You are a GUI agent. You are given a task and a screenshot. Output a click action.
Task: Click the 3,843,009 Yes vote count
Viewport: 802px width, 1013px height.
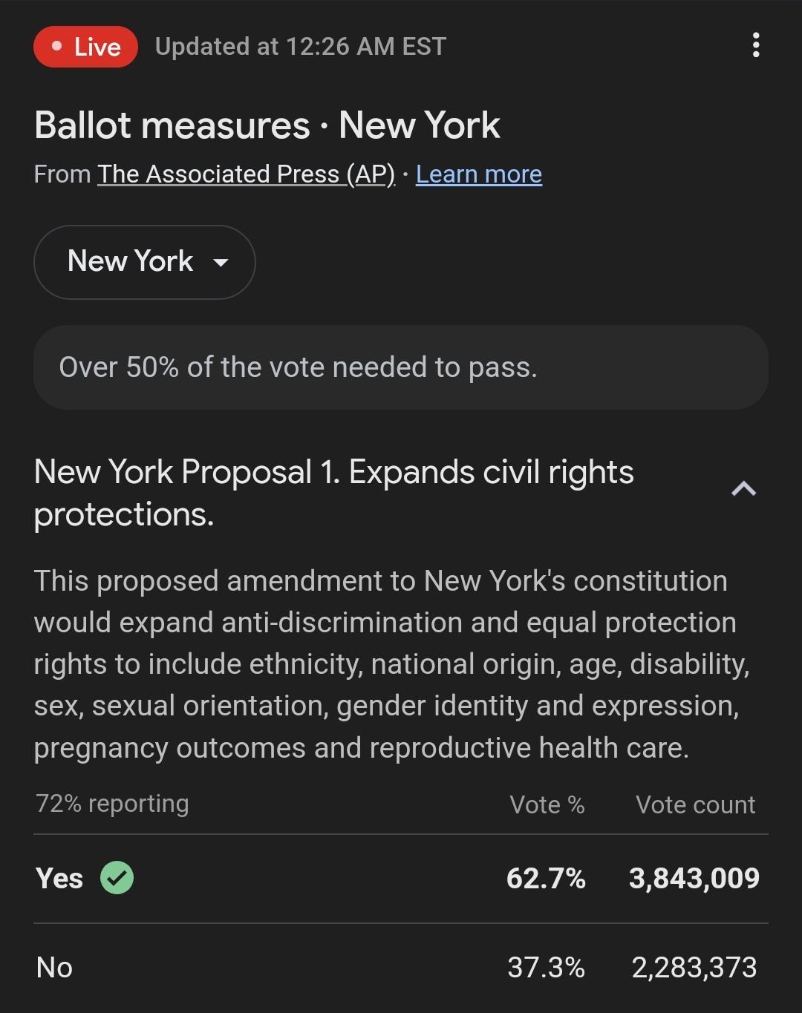click(x=694, y=879)
